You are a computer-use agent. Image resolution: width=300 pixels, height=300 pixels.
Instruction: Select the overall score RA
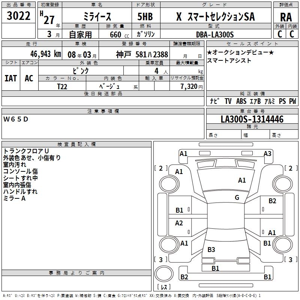(286, 17)
